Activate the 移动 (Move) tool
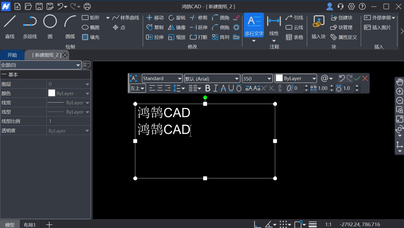This screenshot has width=404, height=228. (x=155, y=17)
